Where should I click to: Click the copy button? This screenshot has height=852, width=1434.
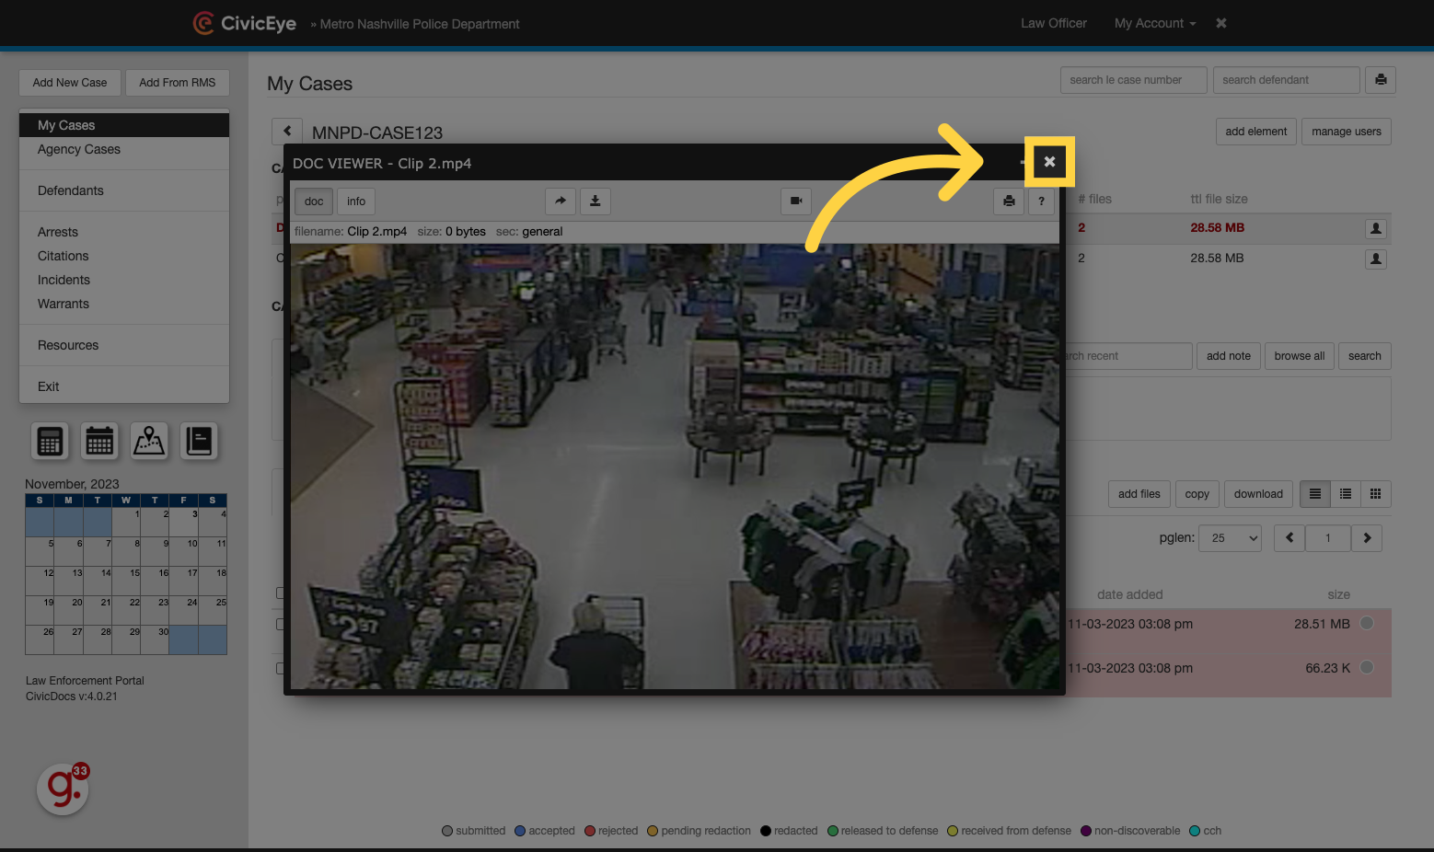(x=1197, y=494)
